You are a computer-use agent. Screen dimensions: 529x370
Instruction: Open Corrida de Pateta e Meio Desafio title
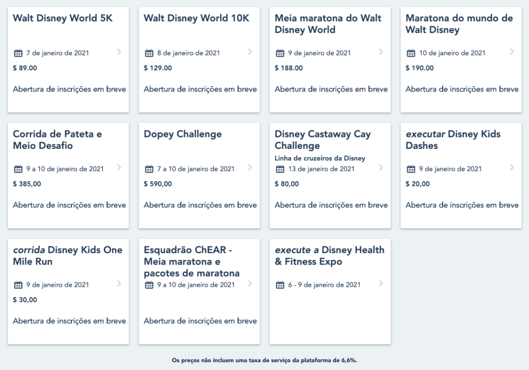tap(57, 140)
